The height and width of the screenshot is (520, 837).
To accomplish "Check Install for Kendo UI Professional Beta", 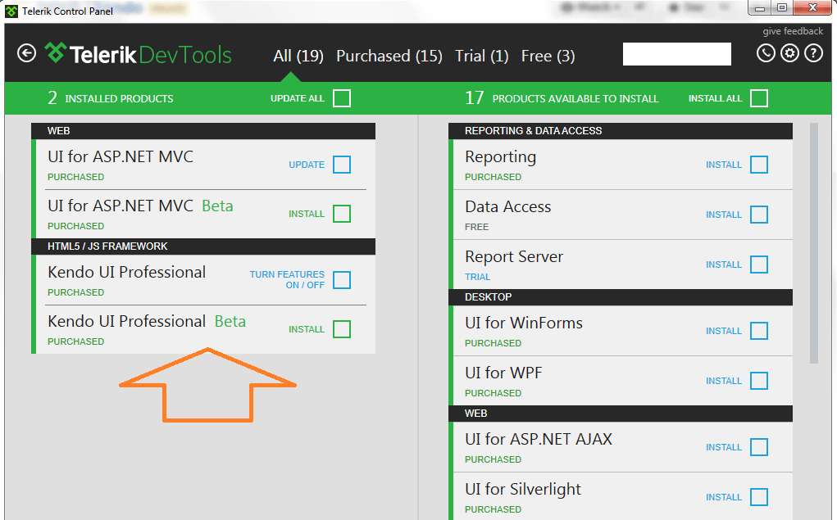I will (342, 329).
